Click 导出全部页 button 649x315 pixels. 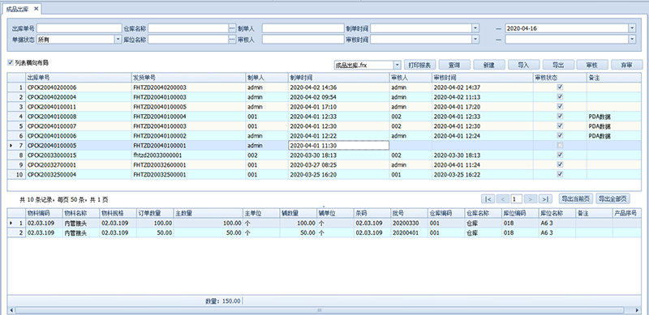click(613, 199)
